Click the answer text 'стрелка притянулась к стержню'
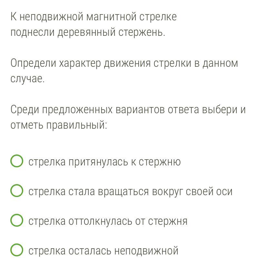Viewport: 267px width, 267px height. coord(104,162)
